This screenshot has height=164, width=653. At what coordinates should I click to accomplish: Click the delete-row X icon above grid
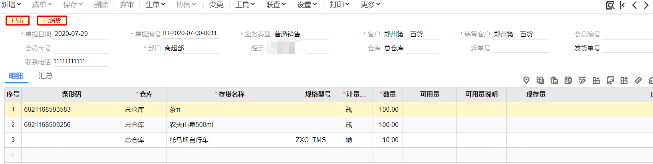point(568,80)
